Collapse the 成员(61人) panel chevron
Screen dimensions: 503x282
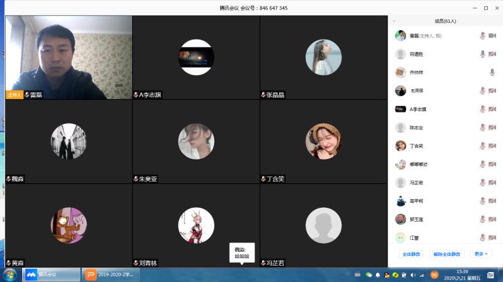[394, 21]
